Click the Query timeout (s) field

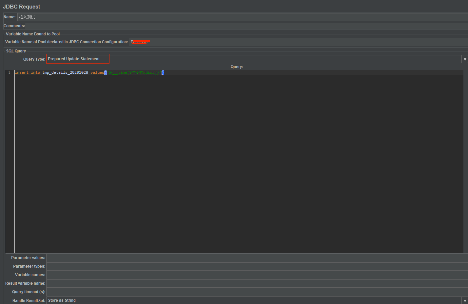(257, 292)
